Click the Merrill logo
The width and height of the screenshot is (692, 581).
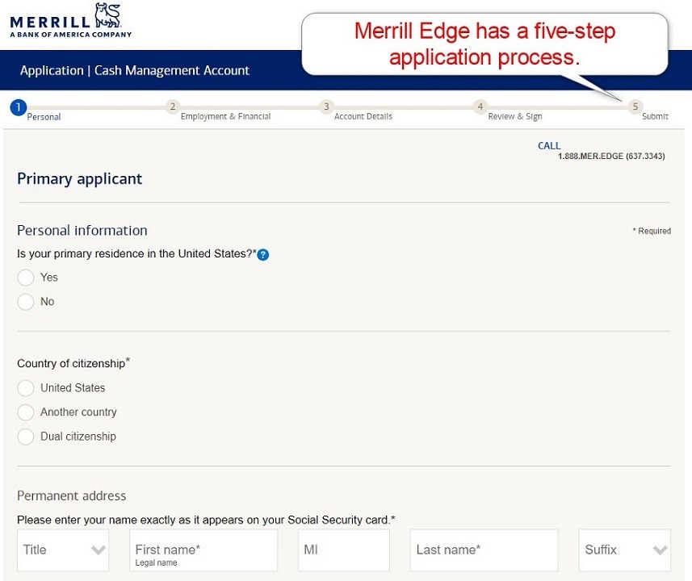pyautogui.click(x=67, y=19)
